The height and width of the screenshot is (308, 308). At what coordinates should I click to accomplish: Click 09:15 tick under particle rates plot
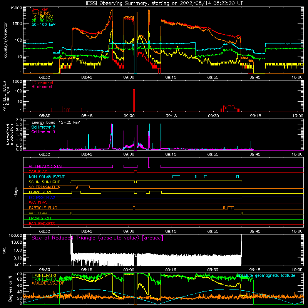pos(171,116)
